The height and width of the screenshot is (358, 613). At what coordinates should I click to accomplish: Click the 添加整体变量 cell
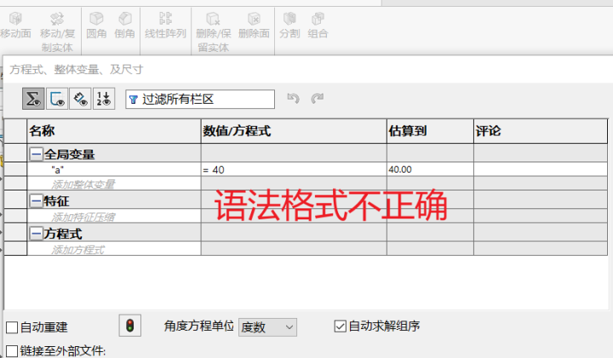[x=114, y=184]
